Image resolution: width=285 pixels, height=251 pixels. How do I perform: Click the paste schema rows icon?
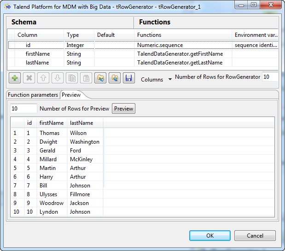coord(86,78)
